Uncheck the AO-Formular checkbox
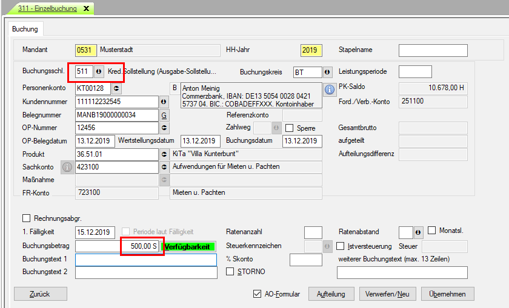The image size is (509, 308). click(x=258, y=294)
